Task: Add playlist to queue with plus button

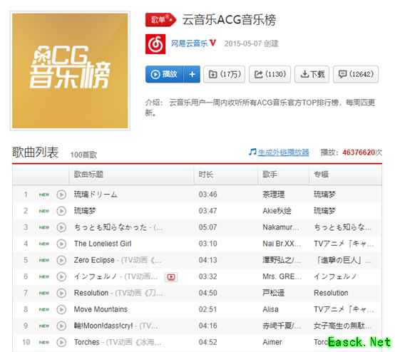Action: pyautogui.click(x=193, y=74)
